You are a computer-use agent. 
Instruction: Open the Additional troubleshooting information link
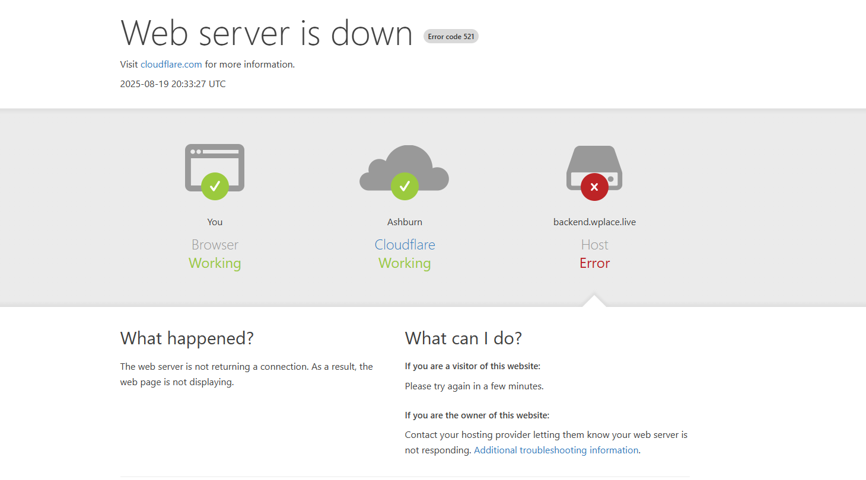coord(556,450)
